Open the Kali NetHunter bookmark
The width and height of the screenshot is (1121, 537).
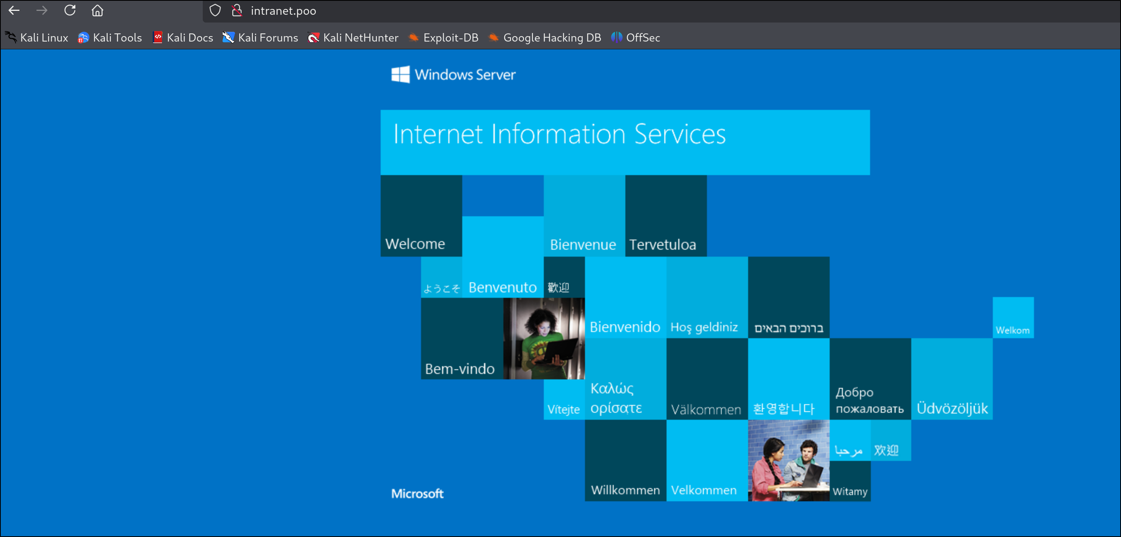pos(353,38)
